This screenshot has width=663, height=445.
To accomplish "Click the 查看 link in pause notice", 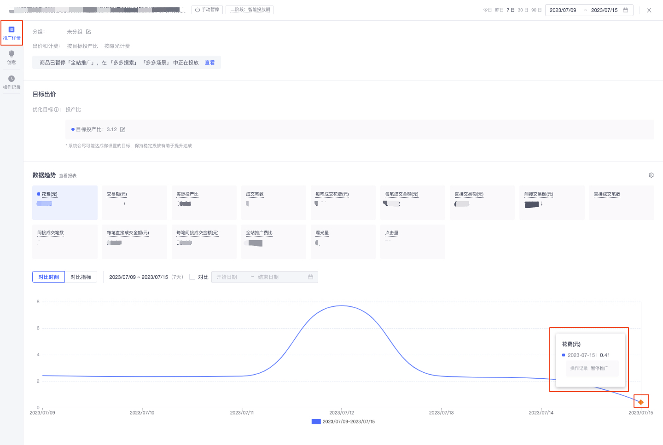I will pyautogui.click(x=209, y=63).
